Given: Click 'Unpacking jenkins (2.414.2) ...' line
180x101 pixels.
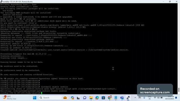Looking at the screenshot, I should pos(18,44).
